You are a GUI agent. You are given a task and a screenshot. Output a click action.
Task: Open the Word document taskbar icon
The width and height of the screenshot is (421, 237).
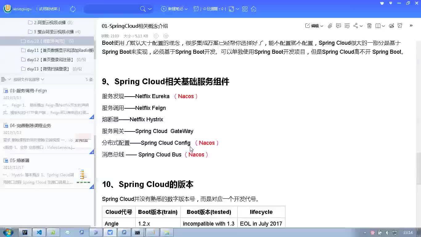[x=110, y=232]
